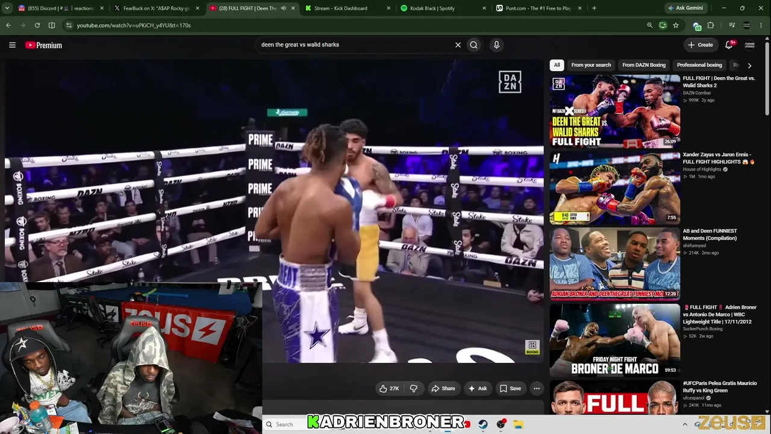This screenshot has height=434, width=771.
Task: Clear the YouTube search box text
Action: pos(458,45)
